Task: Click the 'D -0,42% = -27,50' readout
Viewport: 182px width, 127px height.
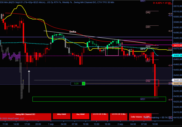Action: click(162, 3)
